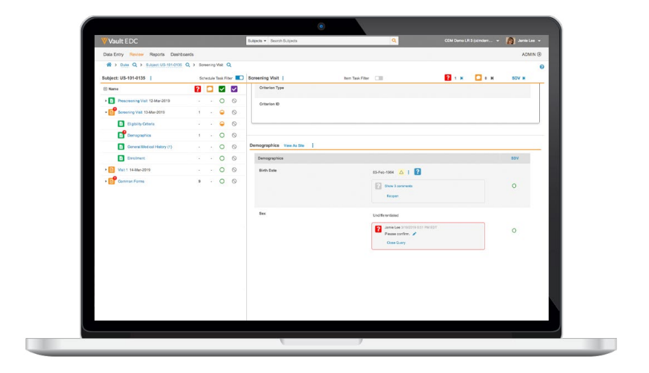Click the orange search magnifier button

click(x=394, y=41)
